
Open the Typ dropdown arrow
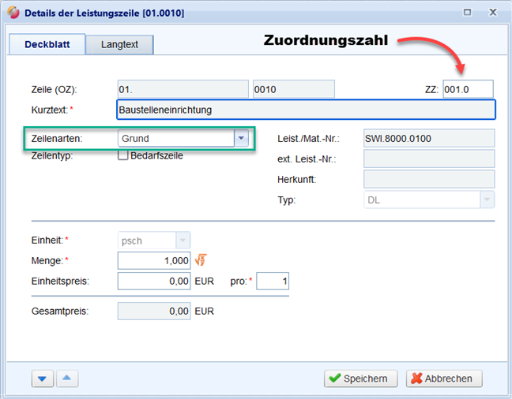[x=487, y=200]
